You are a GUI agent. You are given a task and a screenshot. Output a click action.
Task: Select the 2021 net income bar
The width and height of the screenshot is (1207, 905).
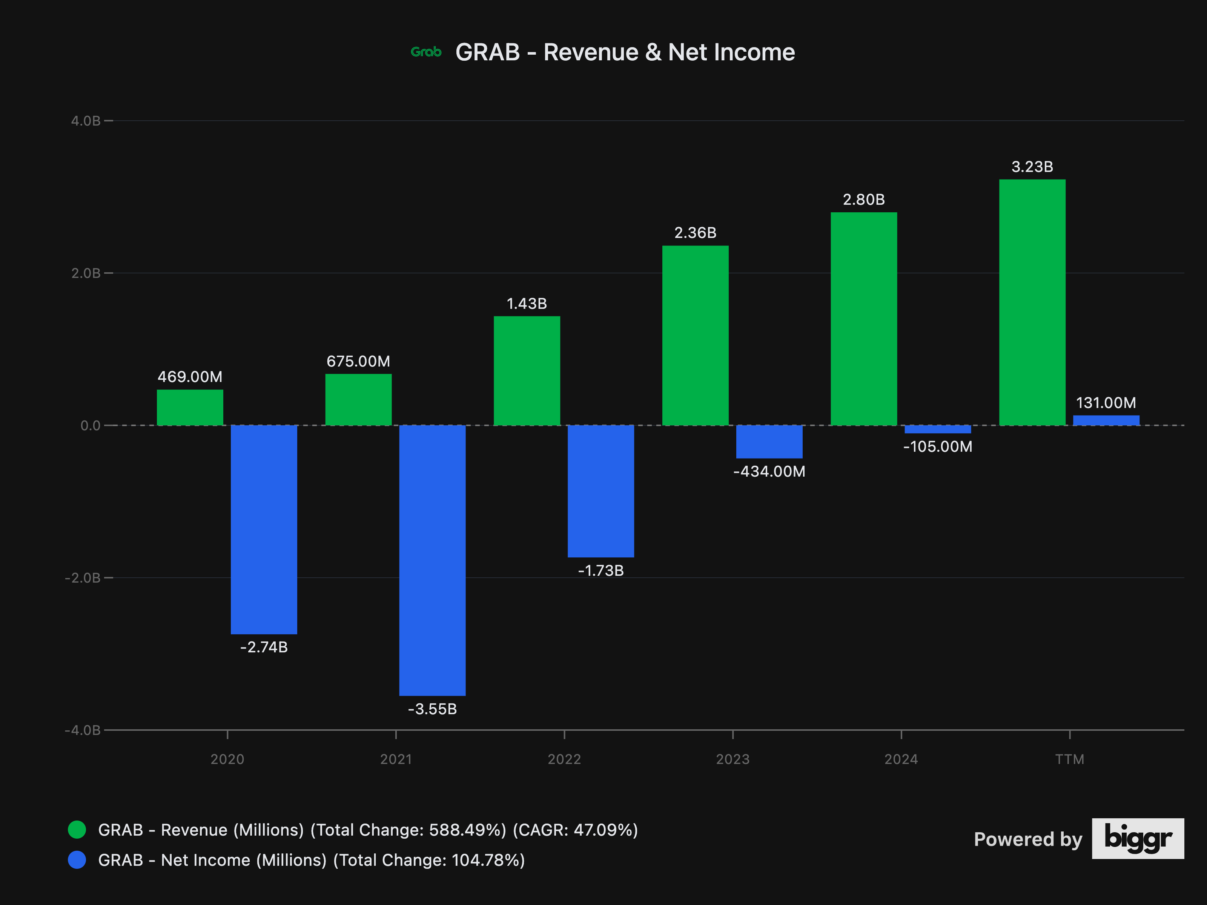pos(432,560)
